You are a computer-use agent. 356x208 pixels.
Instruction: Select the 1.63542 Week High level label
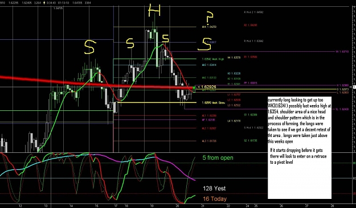(213, 59)
